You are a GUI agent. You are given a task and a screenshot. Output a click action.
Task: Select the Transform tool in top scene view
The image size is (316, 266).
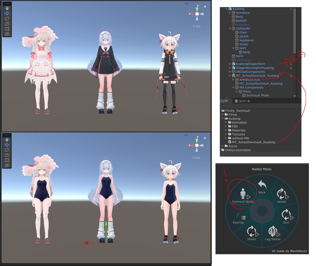pyautogui.click(x=7, y=34)
